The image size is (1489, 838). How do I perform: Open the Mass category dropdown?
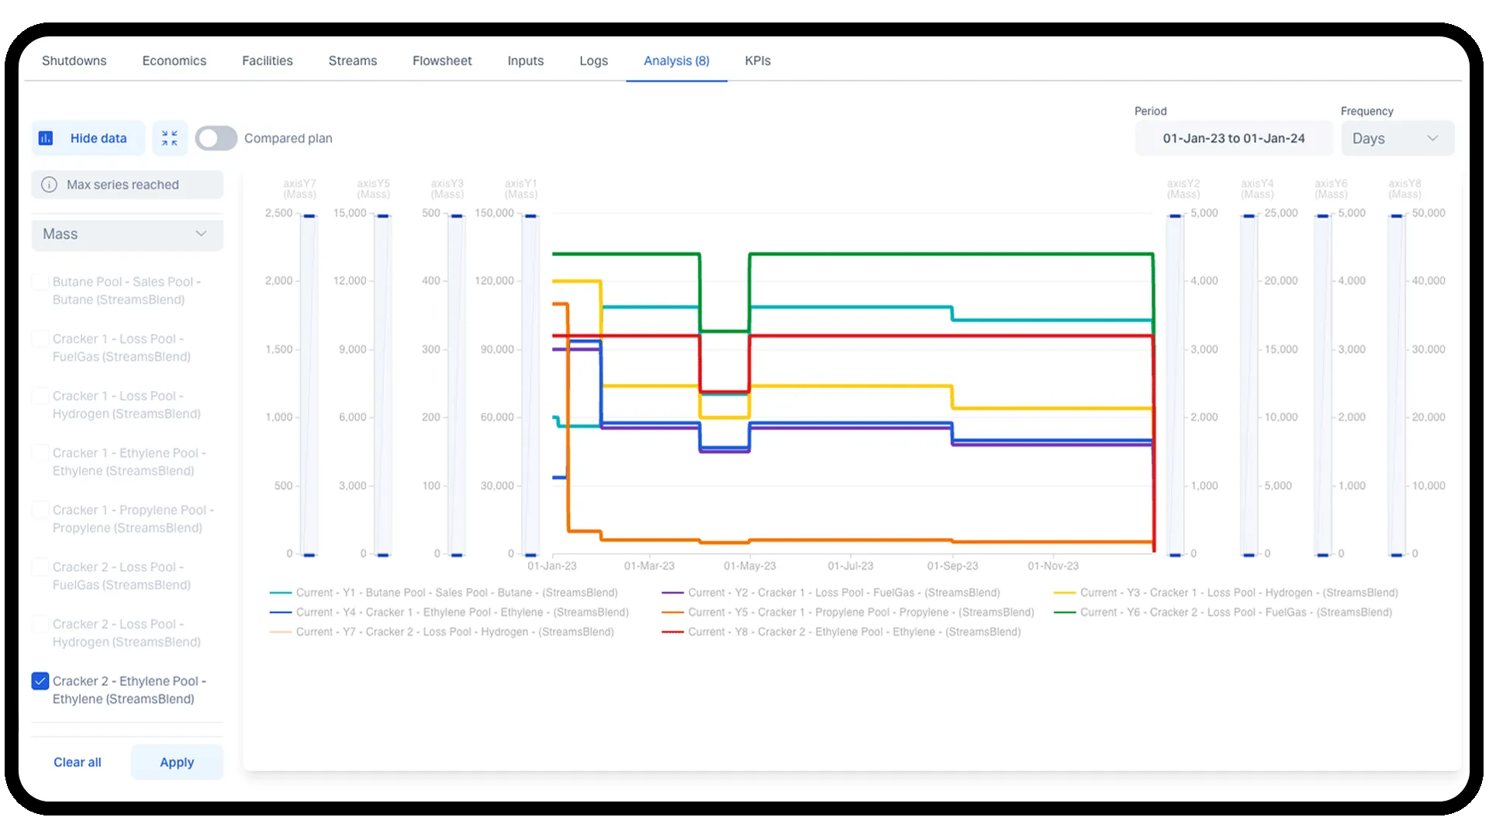[127, 234]
